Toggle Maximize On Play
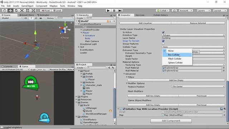 pos(58,70)
